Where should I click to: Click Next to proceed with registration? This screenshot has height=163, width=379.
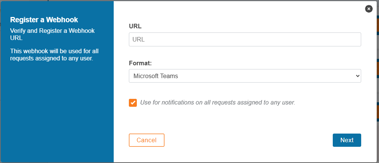point(346,140)
